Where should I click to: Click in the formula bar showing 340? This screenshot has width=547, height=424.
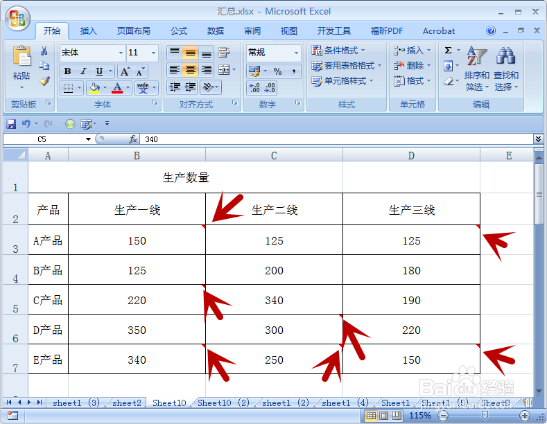[336, 139]
